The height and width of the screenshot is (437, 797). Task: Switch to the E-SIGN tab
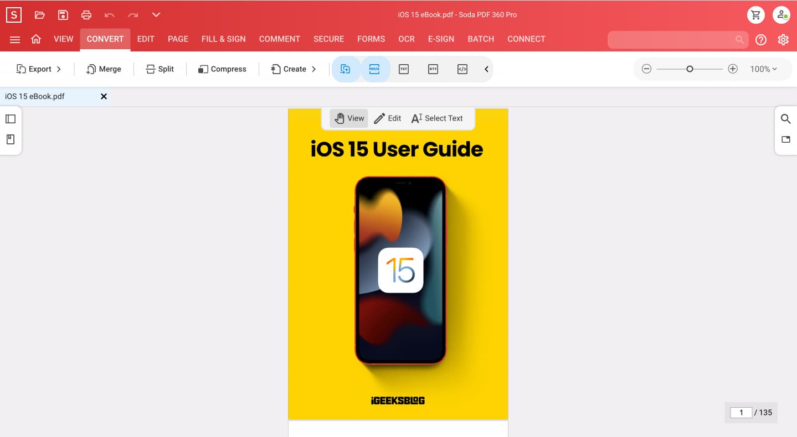(x=441, y=39)
